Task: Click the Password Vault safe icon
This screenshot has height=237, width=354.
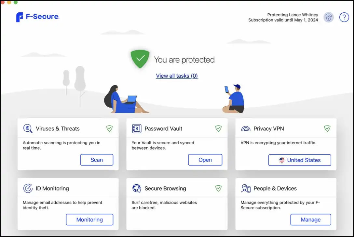Action: [137, 128]
